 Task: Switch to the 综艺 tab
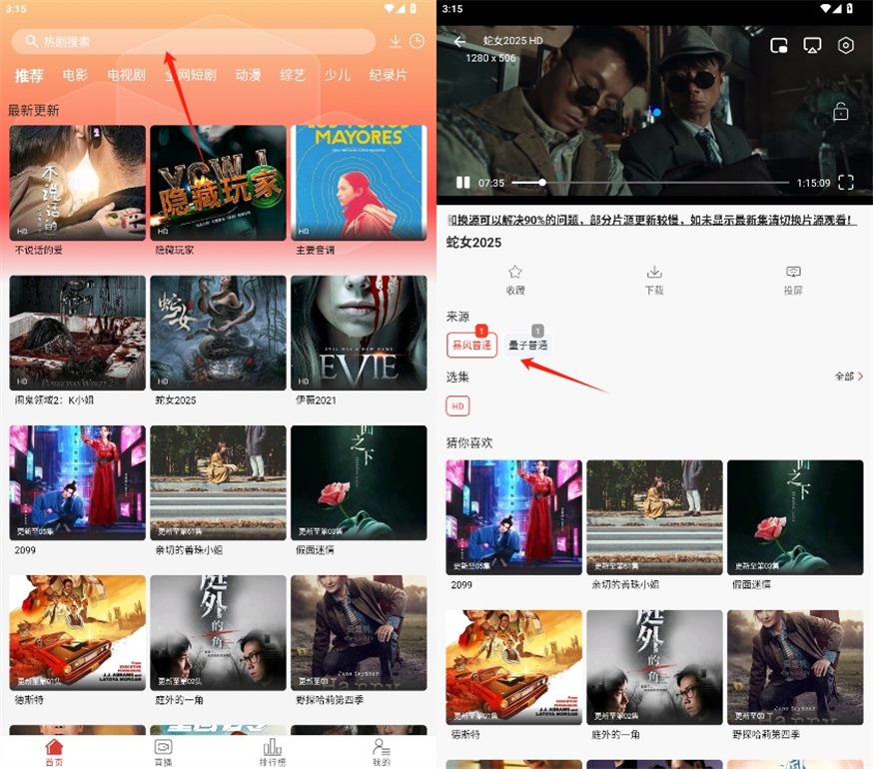pos(293,75)
